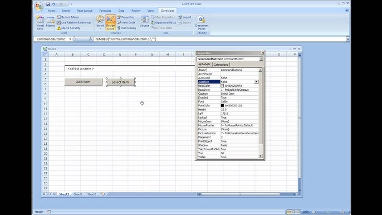
Task: Click the ForeColor black swatch
Action: tap(222, 105)
